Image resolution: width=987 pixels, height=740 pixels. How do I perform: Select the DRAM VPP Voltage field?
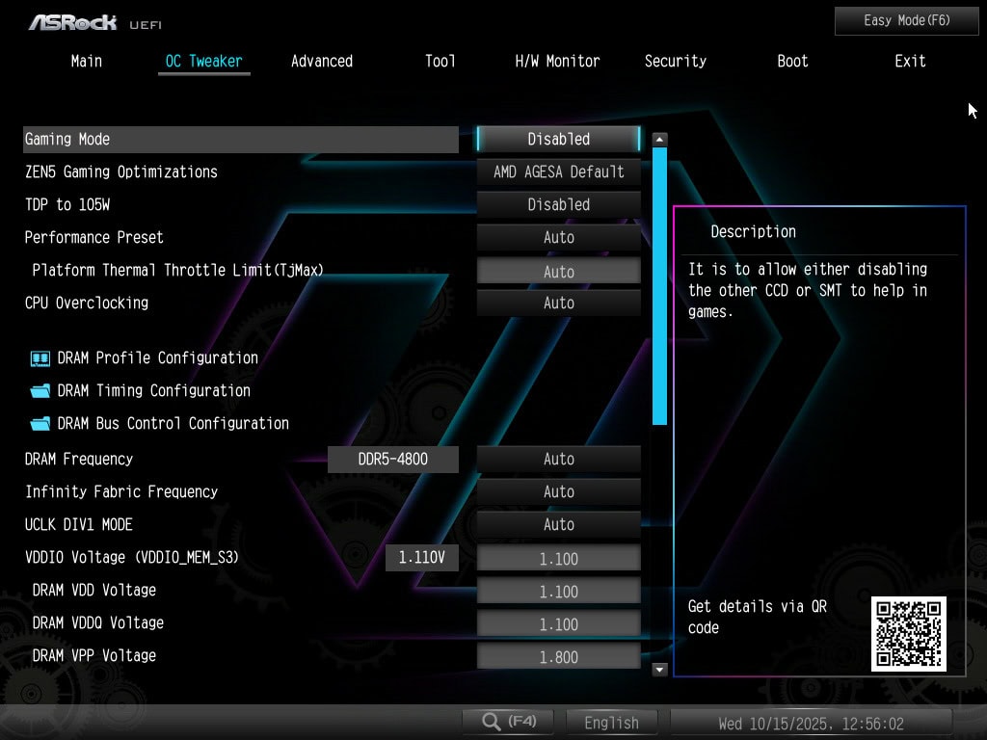[558, 657]
